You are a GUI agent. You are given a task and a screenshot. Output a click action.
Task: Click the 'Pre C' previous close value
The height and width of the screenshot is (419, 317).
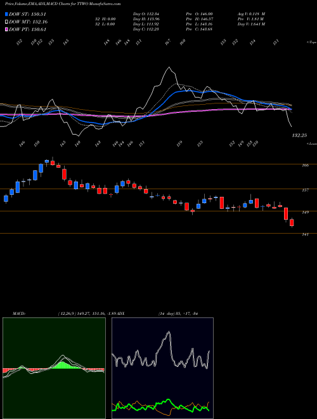click(199, 29)
